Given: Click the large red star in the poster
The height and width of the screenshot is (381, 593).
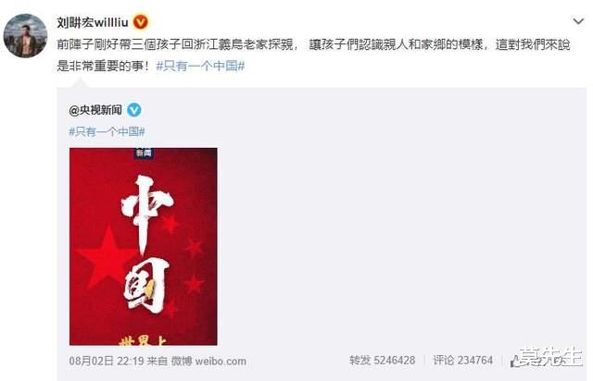Looking at the screenshot, I should click(107, 255).
